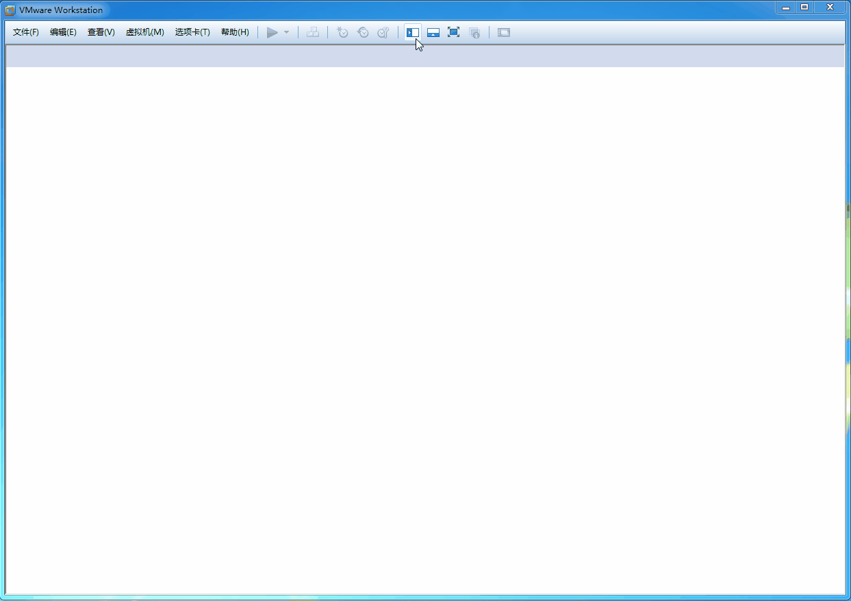Expand the power options dropdown arrow
851x601 pixels.
pos(287,32)
